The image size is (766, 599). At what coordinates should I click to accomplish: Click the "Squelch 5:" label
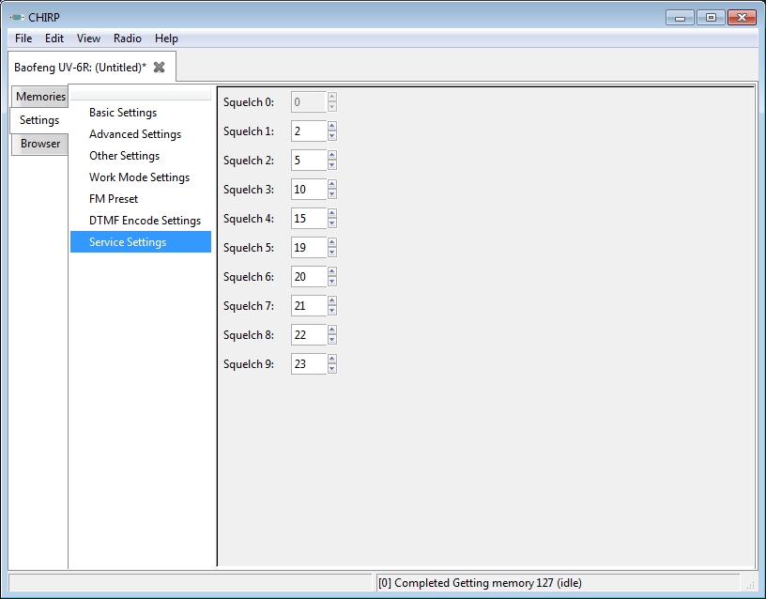(248, 248)
